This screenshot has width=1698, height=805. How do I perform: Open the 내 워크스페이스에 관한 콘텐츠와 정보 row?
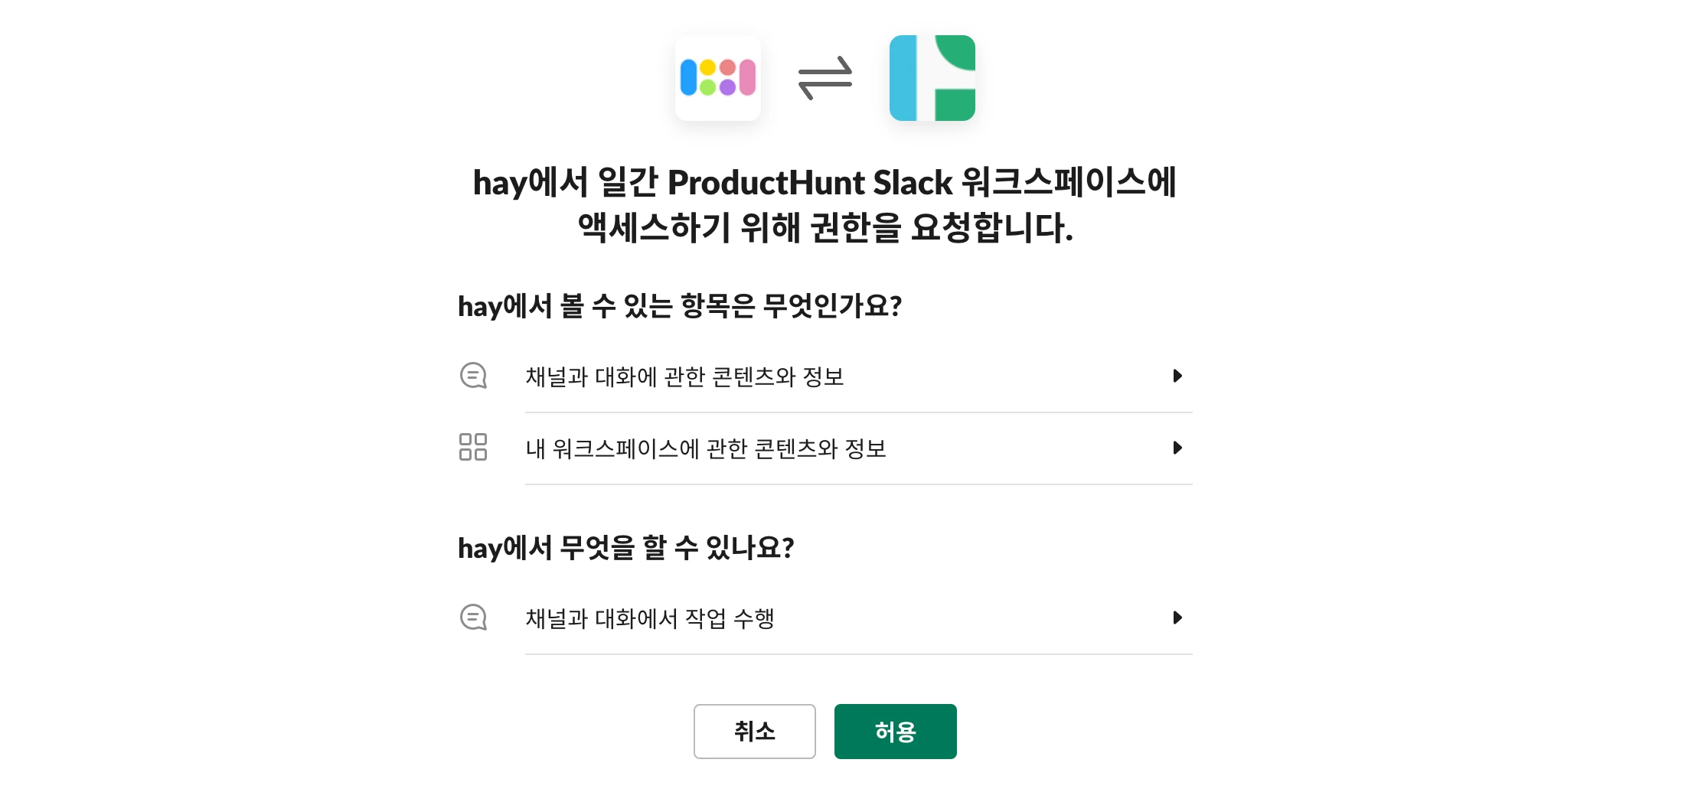coord(825,448)
